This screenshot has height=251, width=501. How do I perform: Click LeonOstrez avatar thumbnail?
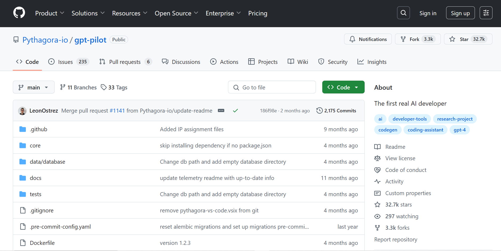[x=22, y=111]
